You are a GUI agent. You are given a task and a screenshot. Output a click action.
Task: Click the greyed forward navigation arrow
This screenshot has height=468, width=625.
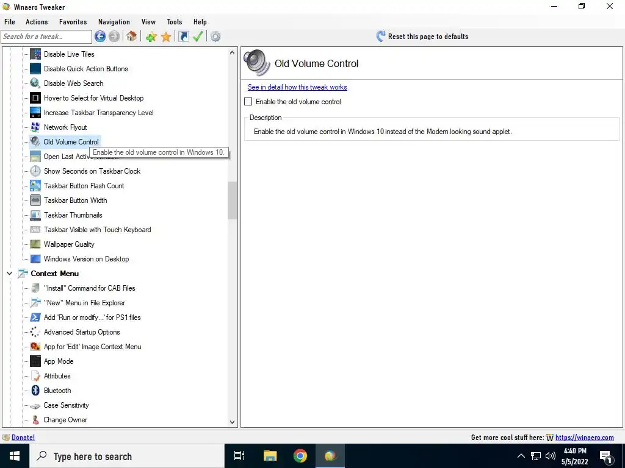pos(114,37)
